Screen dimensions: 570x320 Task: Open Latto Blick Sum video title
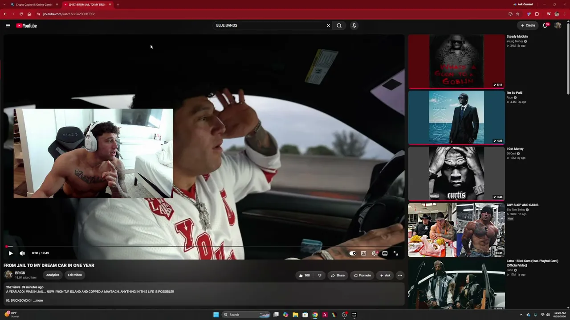tap(532, 263)
